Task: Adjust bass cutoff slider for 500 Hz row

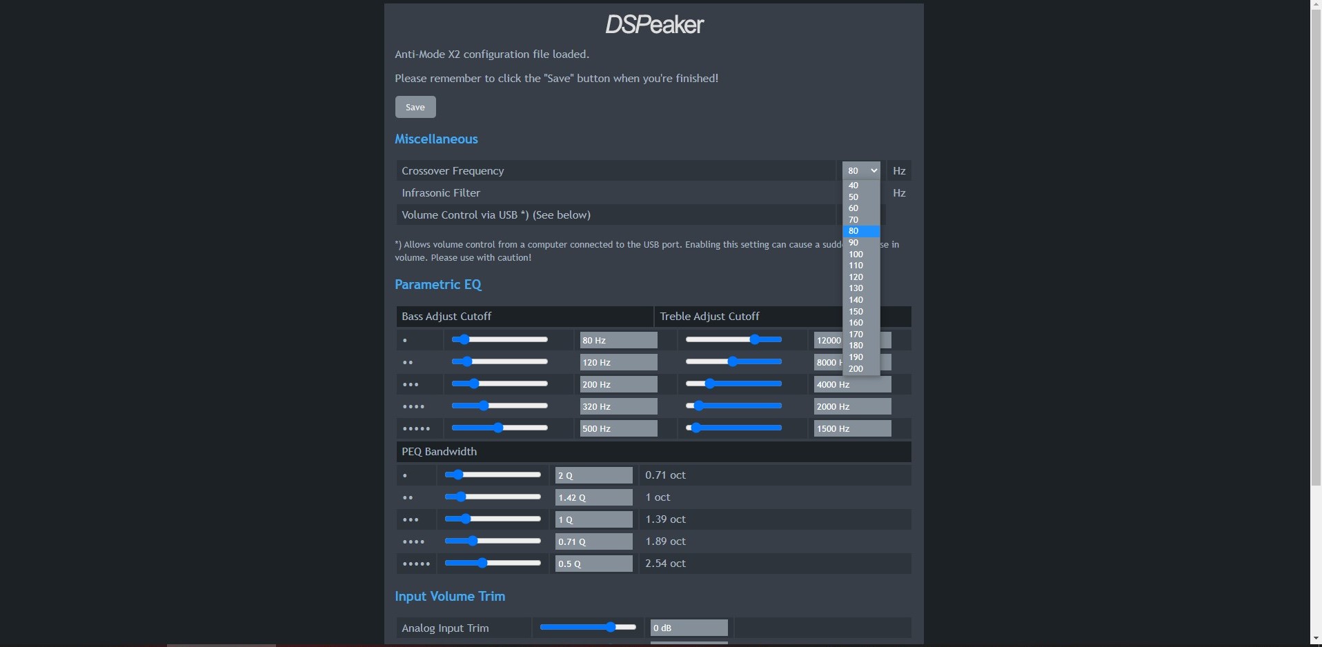Action: pyautogui.click(x=500, y=428)
